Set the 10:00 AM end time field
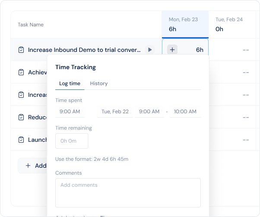Screen dimensions: 260x217 pyautogui.click(x=185, y=112)
